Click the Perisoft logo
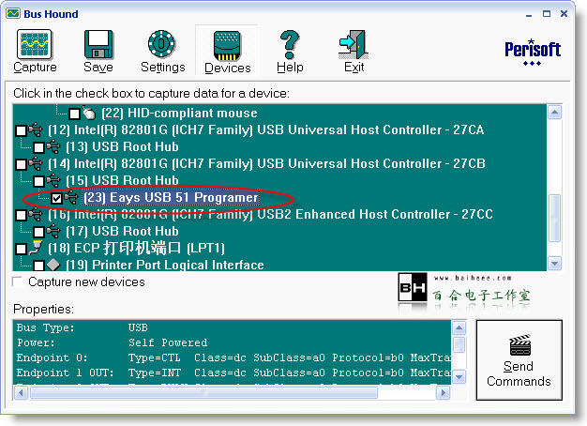This screenshot has height=426, width=587. pyautogui.click(x=533, y=53)
